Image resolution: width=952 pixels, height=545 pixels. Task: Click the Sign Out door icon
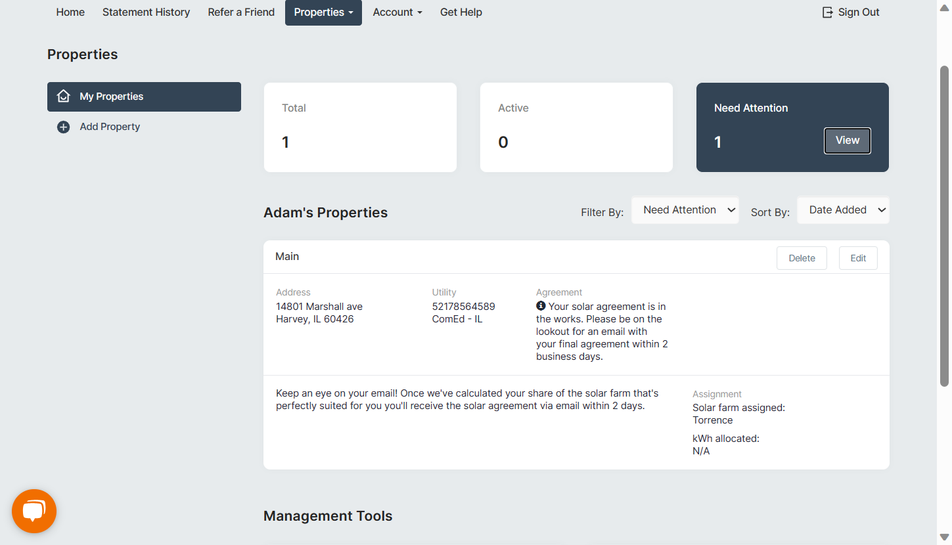828,12
